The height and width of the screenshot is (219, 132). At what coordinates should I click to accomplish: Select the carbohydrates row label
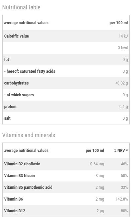(16, 83)
